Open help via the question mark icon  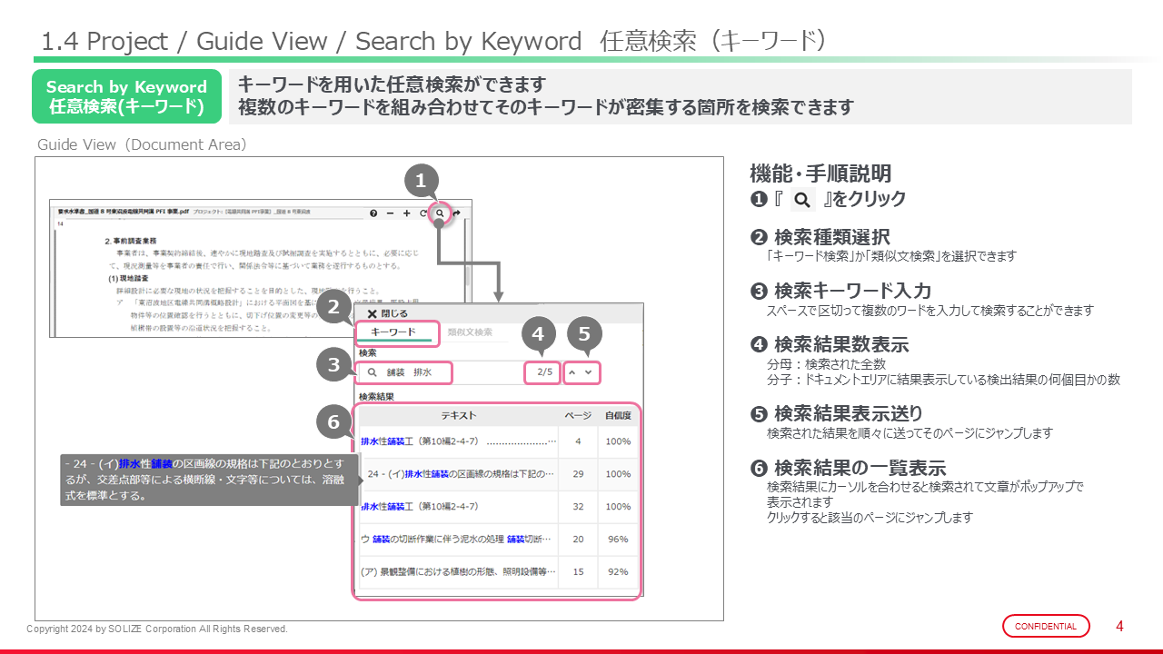tap(373, 213)
